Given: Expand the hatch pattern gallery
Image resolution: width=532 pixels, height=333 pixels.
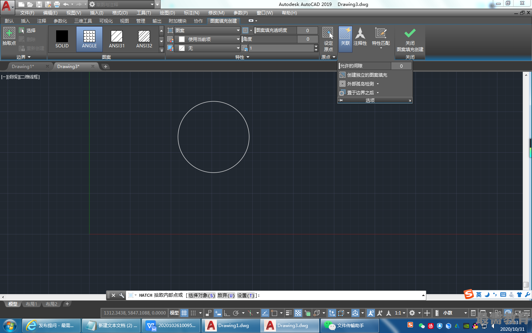Looking at the screenshot, I should (x=161, y=50).
